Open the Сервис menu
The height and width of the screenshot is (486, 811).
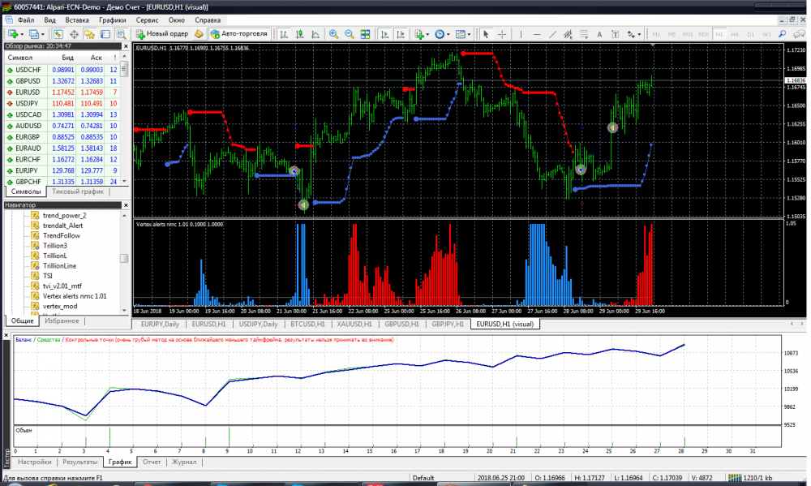(x=148, y=19)
